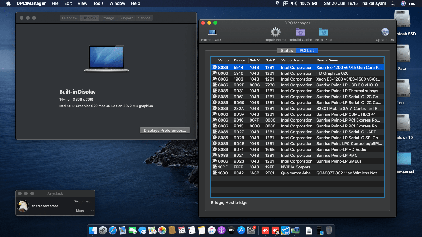Viewport: 422px width, 237px height.
Task: Click Disconnect in the Anydesk window
Action: click(82, 201)
